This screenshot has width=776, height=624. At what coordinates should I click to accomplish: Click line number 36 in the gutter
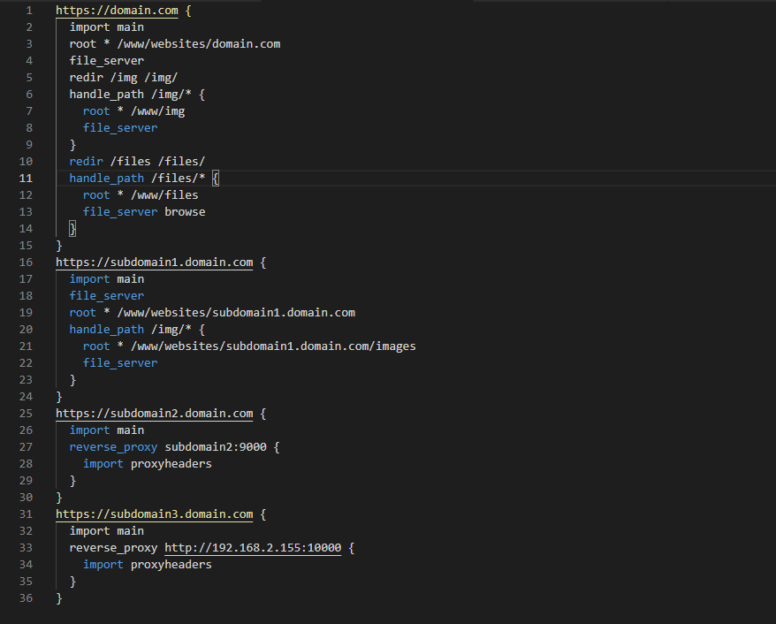(x=26, y=597)
